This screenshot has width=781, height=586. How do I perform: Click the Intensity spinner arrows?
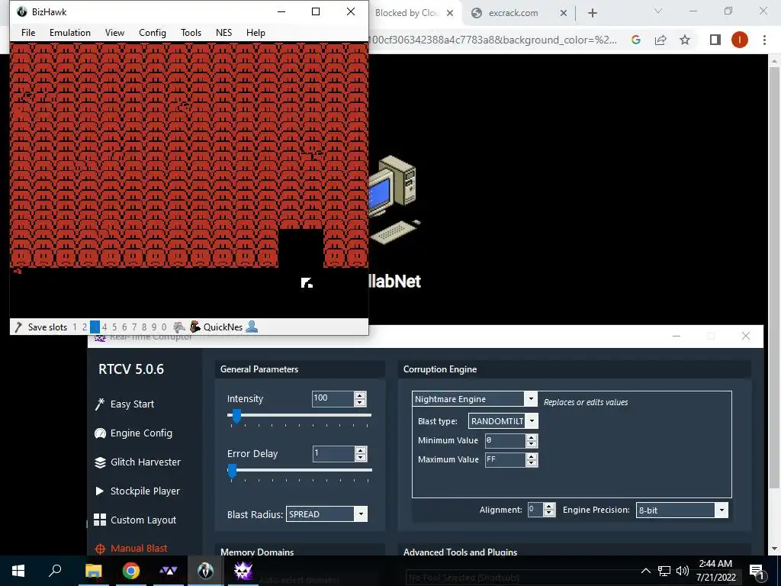360,398
